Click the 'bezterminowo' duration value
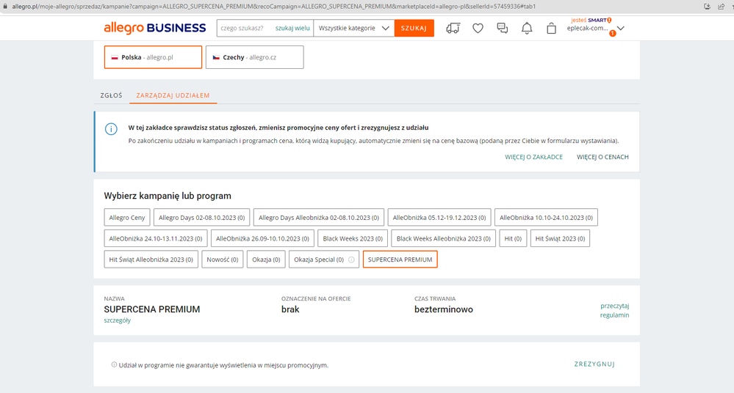This screenshot has width=734, height=393. 443,309
